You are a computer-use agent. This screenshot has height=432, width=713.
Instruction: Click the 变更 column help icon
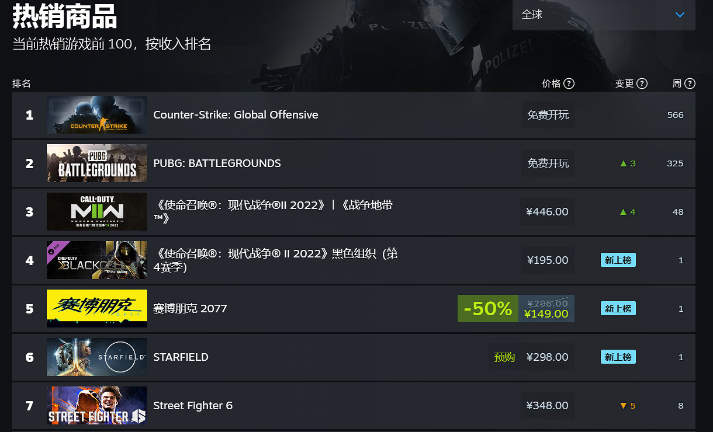643,83
